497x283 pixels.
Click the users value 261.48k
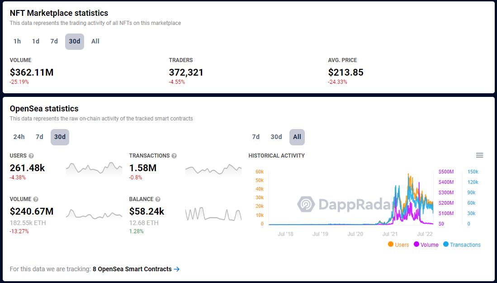pos(27,168)
